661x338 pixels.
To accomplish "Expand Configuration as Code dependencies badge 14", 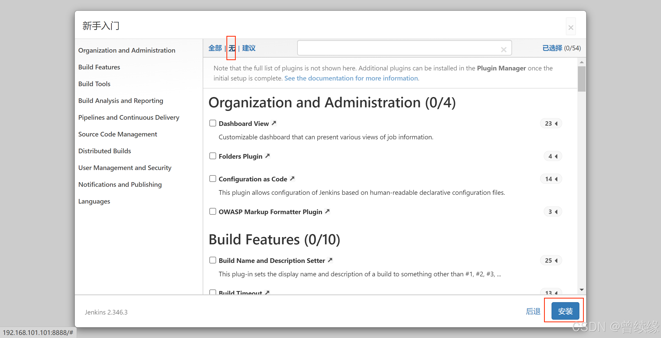I will coord(551,179).
